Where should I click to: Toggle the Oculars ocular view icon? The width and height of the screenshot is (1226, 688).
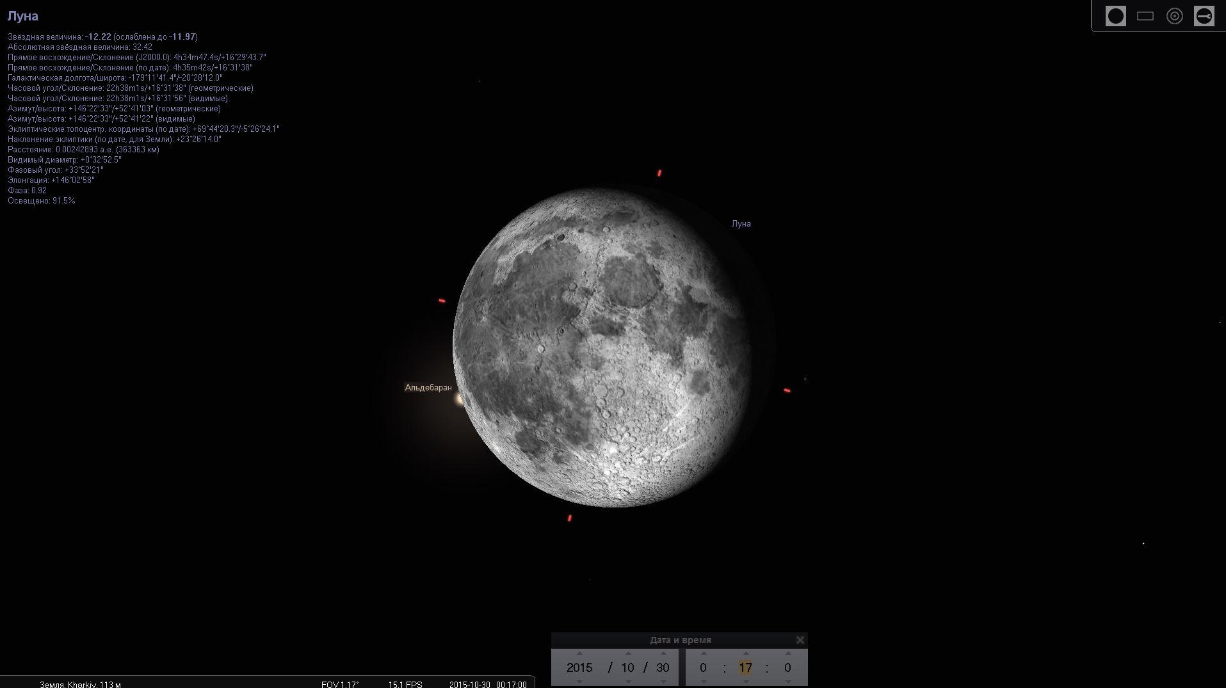[x=1115, y=16]
